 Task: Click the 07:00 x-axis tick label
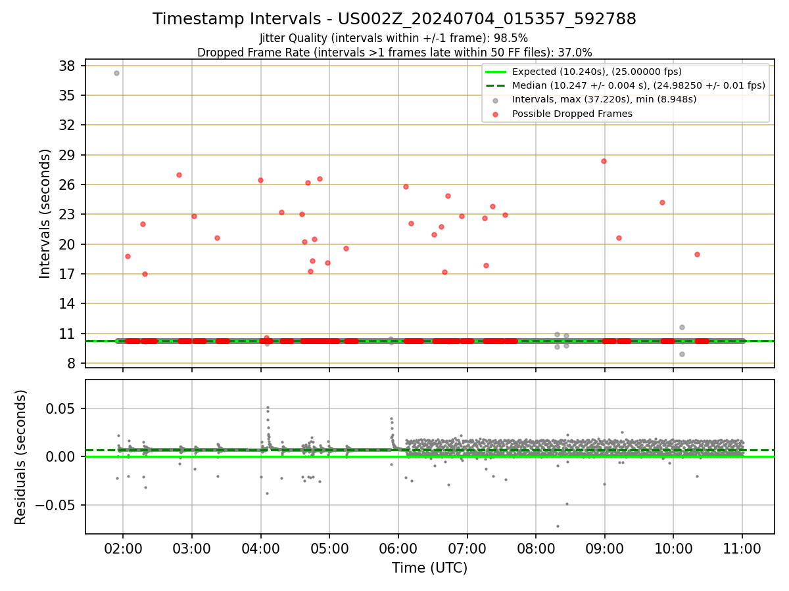click(467, 549)
